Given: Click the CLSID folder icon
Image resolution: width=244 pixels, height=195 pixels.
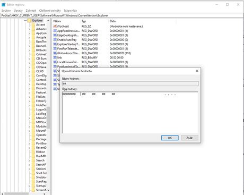Looking at the screenshot, I should (33, 71).
